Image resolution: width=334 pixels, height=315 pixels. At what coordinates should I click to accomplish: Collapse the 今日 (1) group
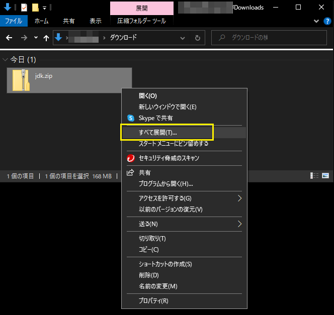(x=6, y=60)
